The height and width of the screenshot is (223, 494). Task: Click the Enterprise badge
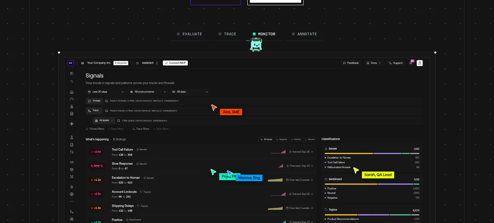[121, 63]
